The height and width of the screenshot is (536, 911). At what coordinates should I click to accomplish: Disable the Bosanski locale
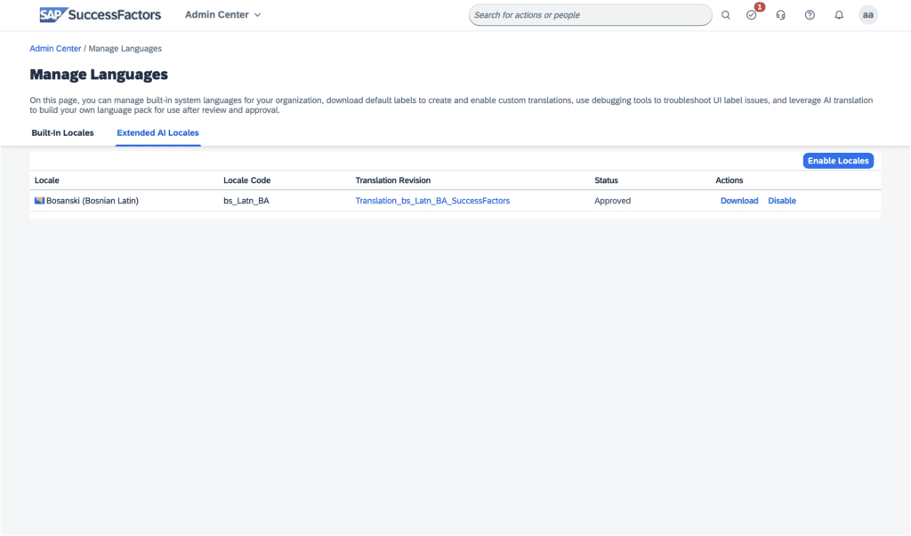(782, 201)
